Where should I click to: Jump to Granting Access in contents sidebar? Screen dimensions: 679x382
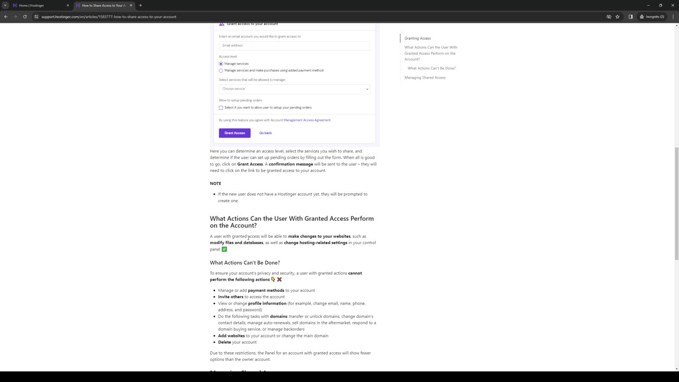(417, 38)
